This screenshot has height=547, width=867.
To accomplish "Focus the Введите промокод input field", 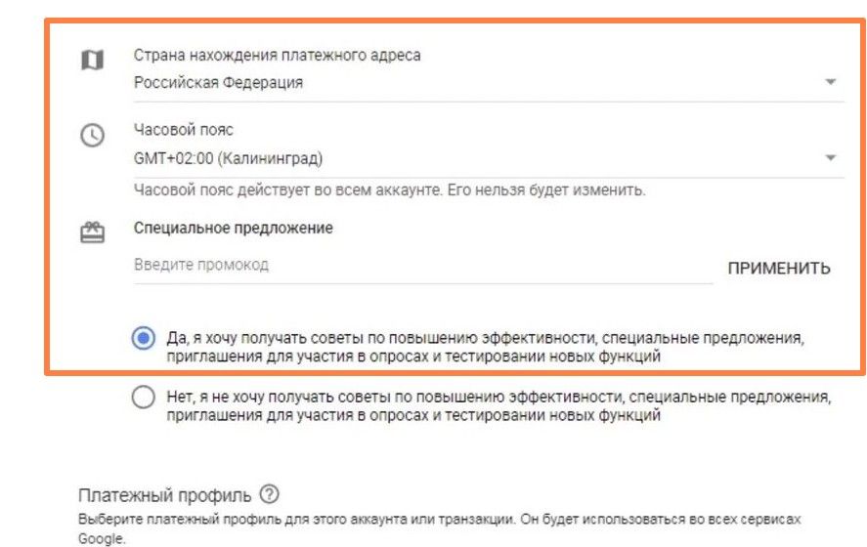I will pyautogui.click(x=423, y=266).
